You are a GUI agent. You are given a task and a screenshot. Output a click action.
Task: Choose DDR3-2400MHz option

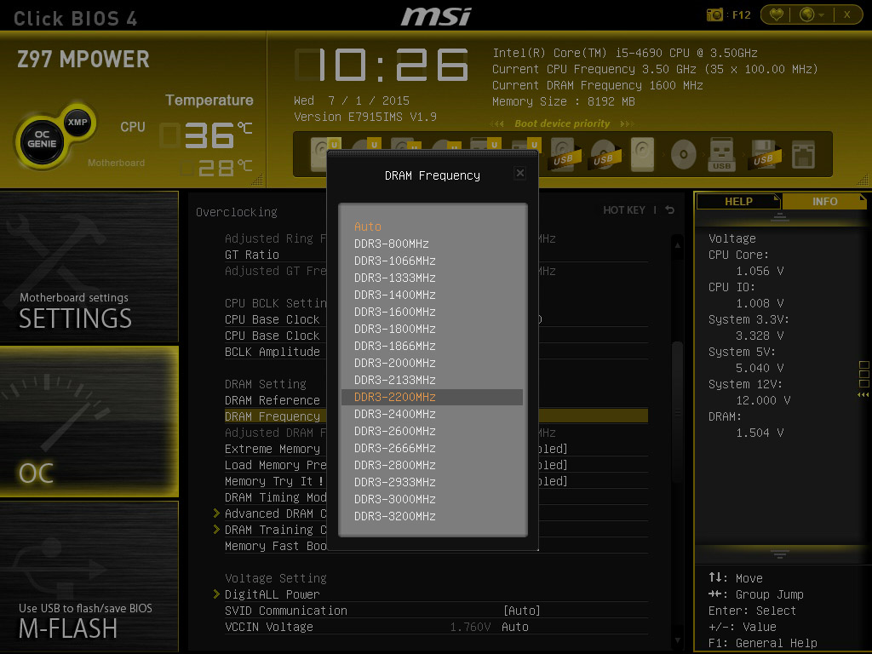394,414
